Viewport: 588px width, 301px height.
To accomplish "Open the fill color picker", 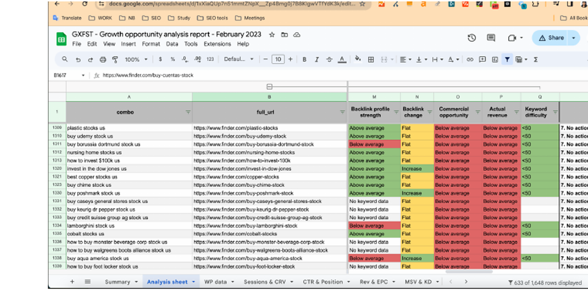I will (x=358, y=59).
